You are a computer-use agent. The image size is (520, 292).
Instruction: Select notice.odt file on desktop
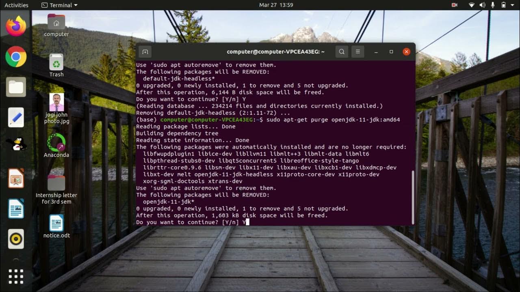coord(56,226)
